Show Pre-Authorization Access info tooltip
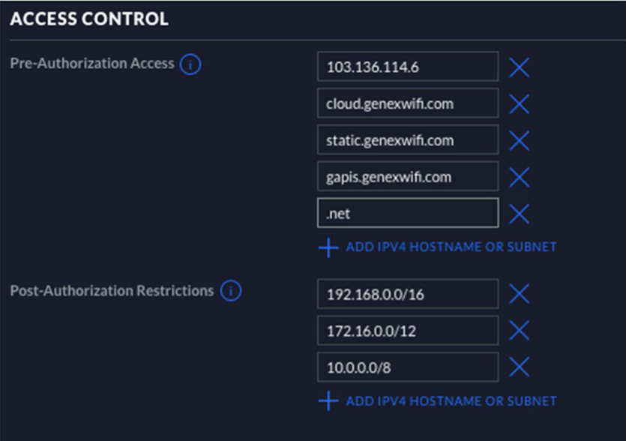The width and height of the screenshot is (626, 441). (x=190, y=64)
